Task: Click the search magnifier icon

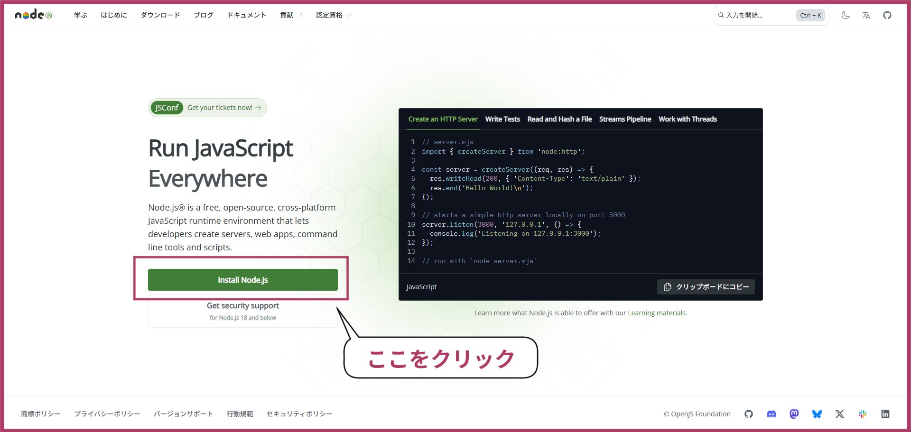Action: pyautogui.click(x=721, y=15)
